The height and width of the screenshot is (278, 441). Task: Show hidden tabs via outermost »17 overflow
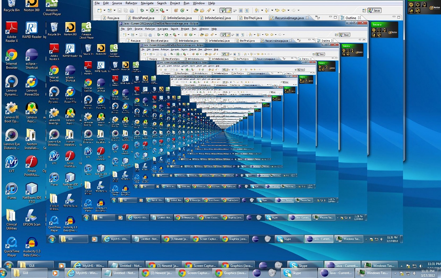[x=318, y=17]
